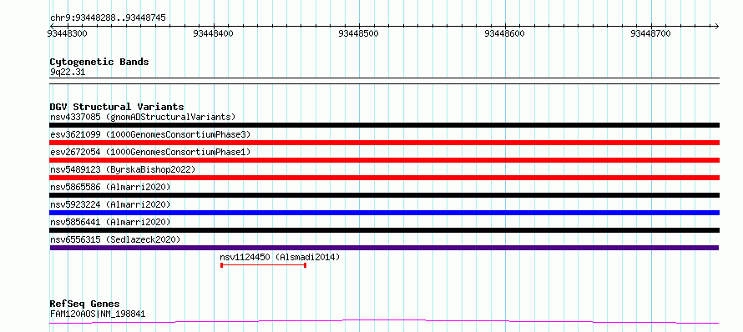The image size is (743, 332).
Task: Select the RefSeq Genes track title
Action: pyautogui.click(x=85, y=304)
